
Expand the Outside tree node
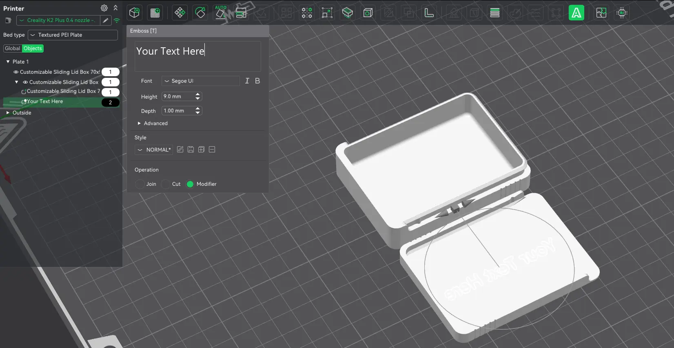(x=8, y=113)
